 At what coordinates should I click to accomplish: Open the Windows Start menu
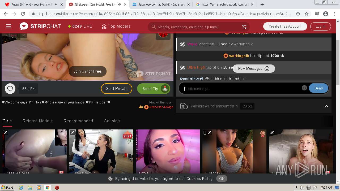[x=7, y=187]
